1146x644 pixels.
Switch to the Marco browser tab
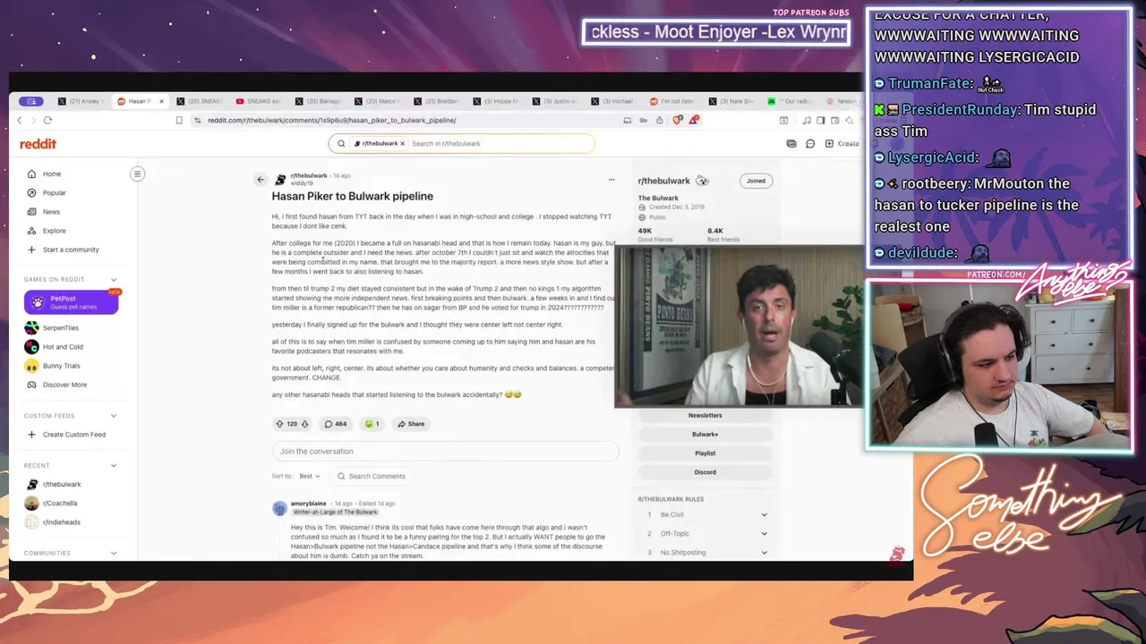click(x=379, y=101)
